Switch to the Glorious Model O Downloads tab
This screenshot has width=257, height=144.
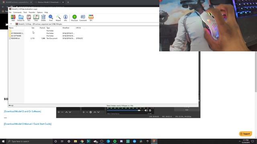(49, 2)
